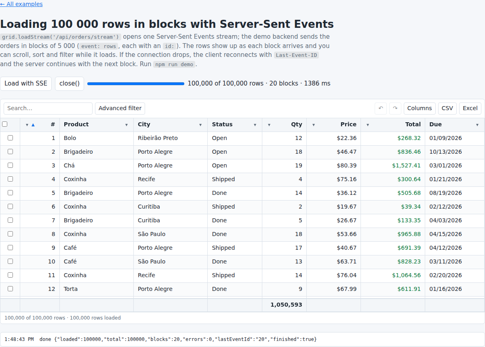Click the '100,000 rows loaded' status text
The height and width of the screenshot is (347, 485).
pos(95,318)
